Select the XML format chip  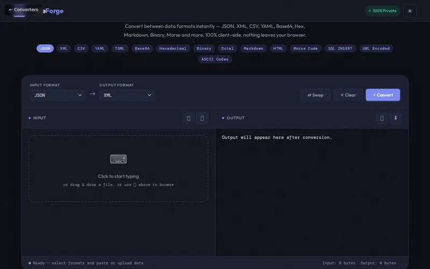click(x=63, y=48)
